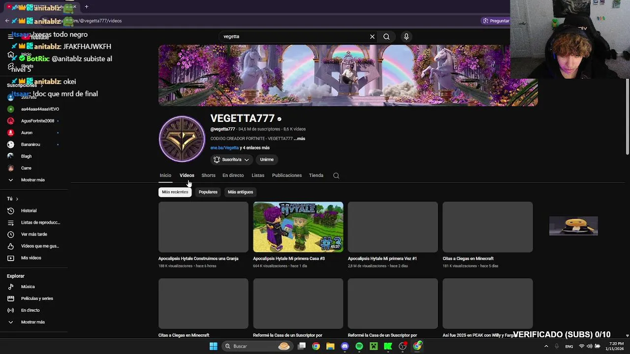Switch to the En directo channel tab
630x354 pixels.
pyautogui.click(x=233, y=176)
